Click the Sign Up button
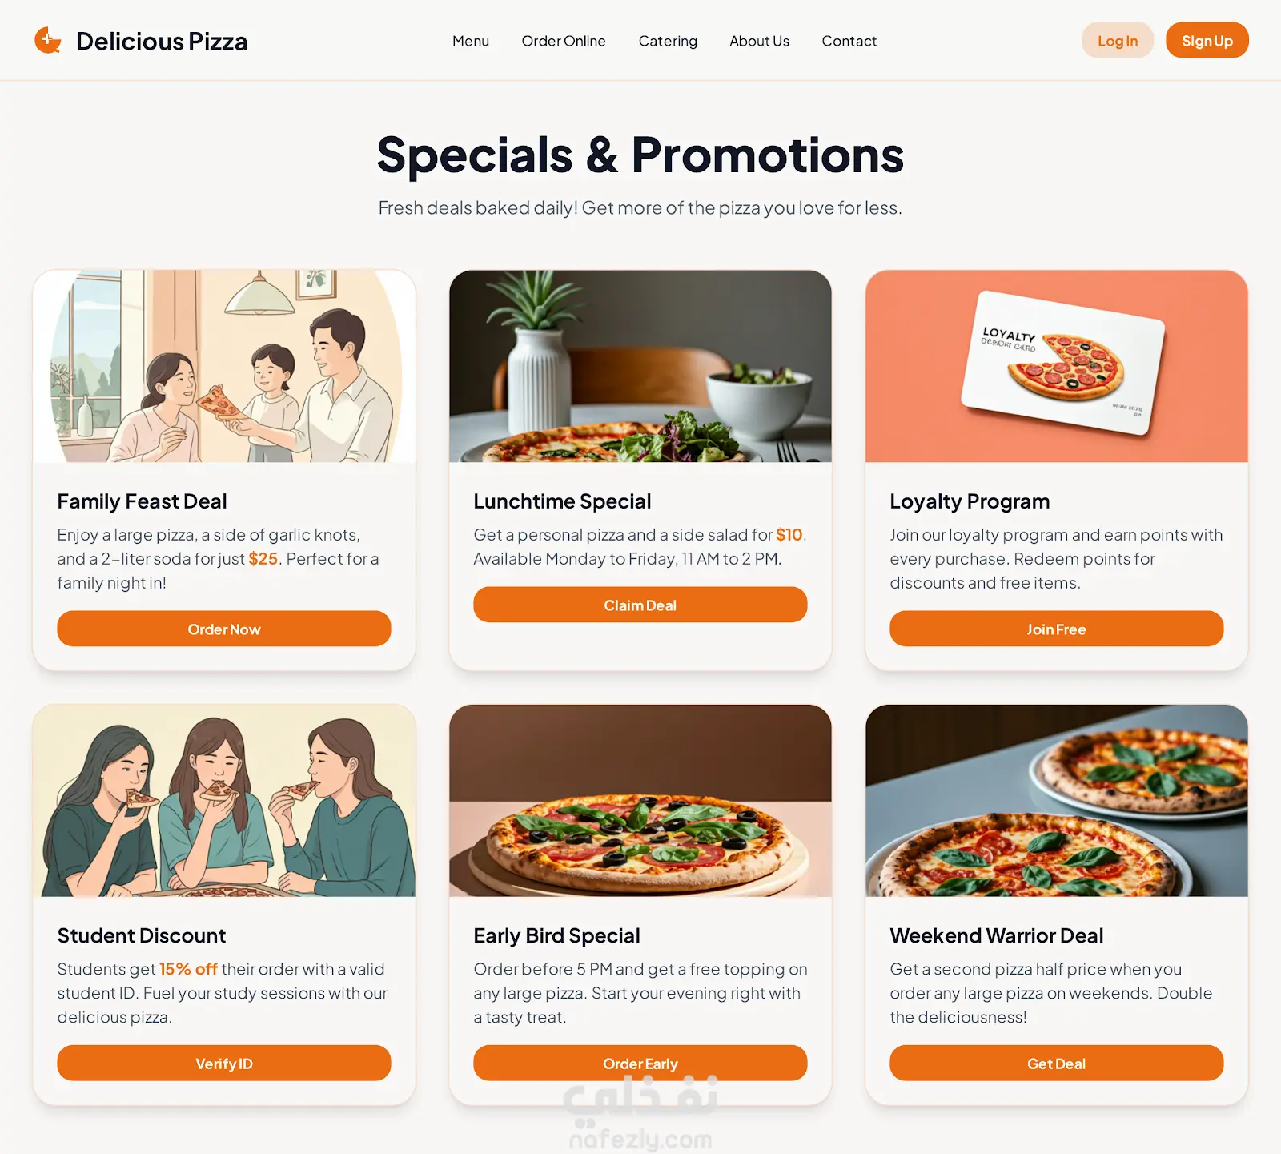The width and height of the screenshot is (1281, 1154). (1207, 40)
